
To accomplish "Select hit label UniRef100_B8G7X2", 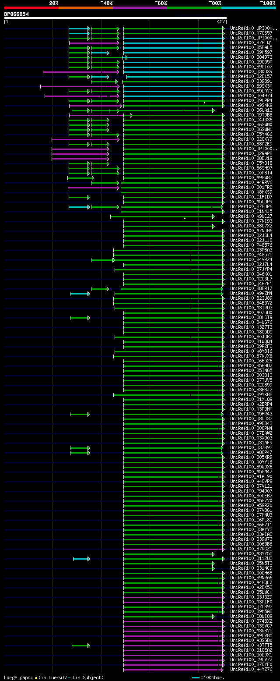I will point(251,226).
